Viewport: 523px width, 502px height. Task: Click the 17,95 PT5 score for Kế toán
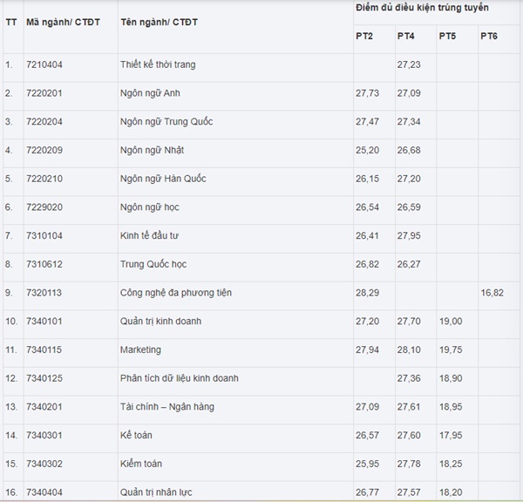(451, 435)
